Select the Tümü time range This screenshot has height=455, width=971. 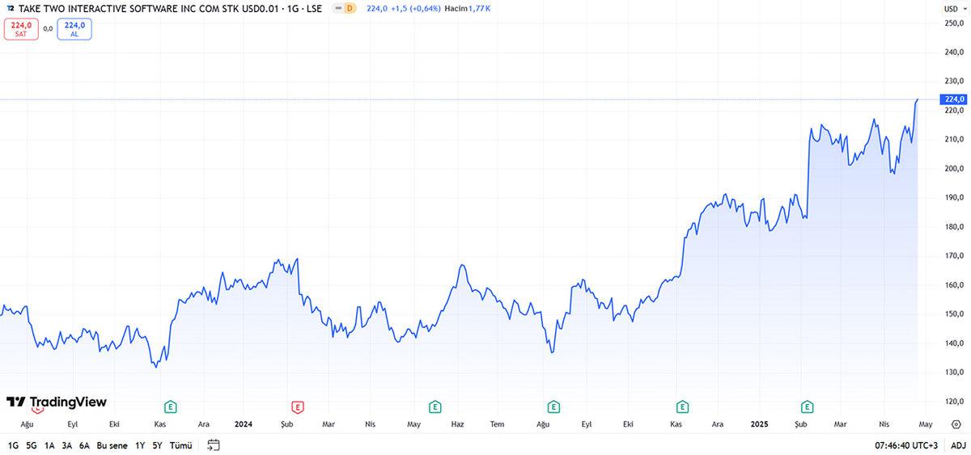coord(180,445)
